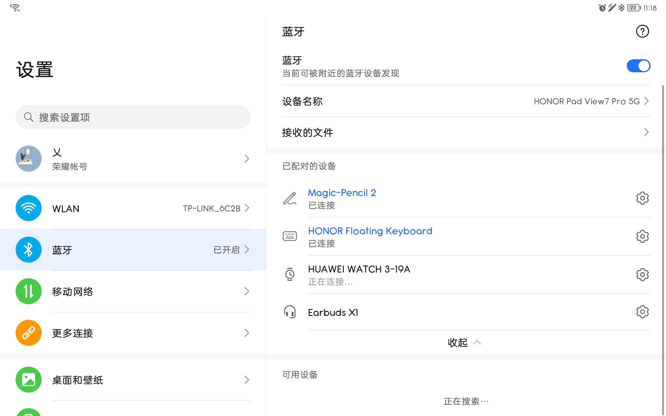Tap the Desktop and Wallpaper picture icon
Screen dimensions: 666x416
pos(29,380)
